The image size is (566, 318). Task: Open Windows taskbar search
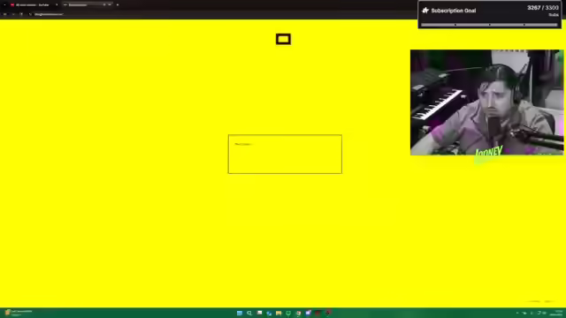point(249,313)
